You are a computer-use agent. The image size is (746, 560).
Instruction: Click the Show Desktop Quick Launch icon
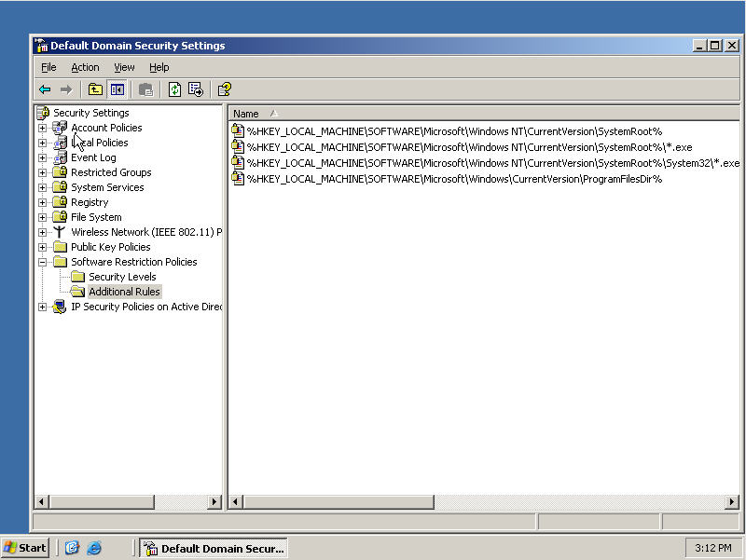tap(72, 548)
